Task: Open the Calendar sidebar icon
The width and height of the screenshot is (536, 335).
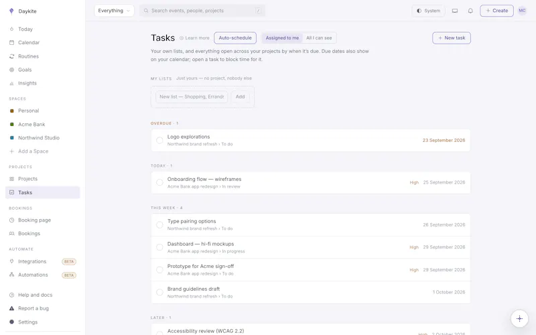Action: coord(11,42)
